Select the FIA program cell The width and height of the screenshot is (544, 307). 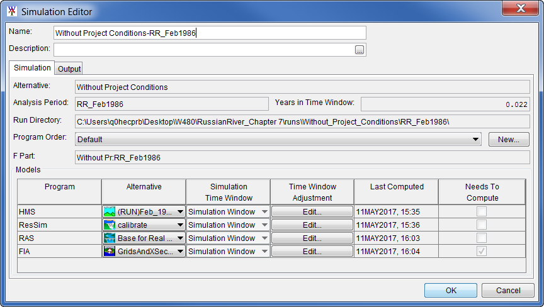tap(60, 251)
